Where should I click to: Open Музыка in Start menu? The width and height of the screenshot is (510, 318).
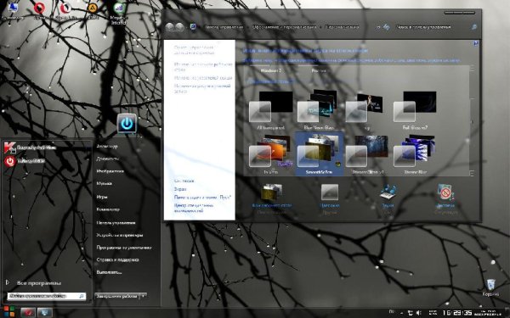104,183
